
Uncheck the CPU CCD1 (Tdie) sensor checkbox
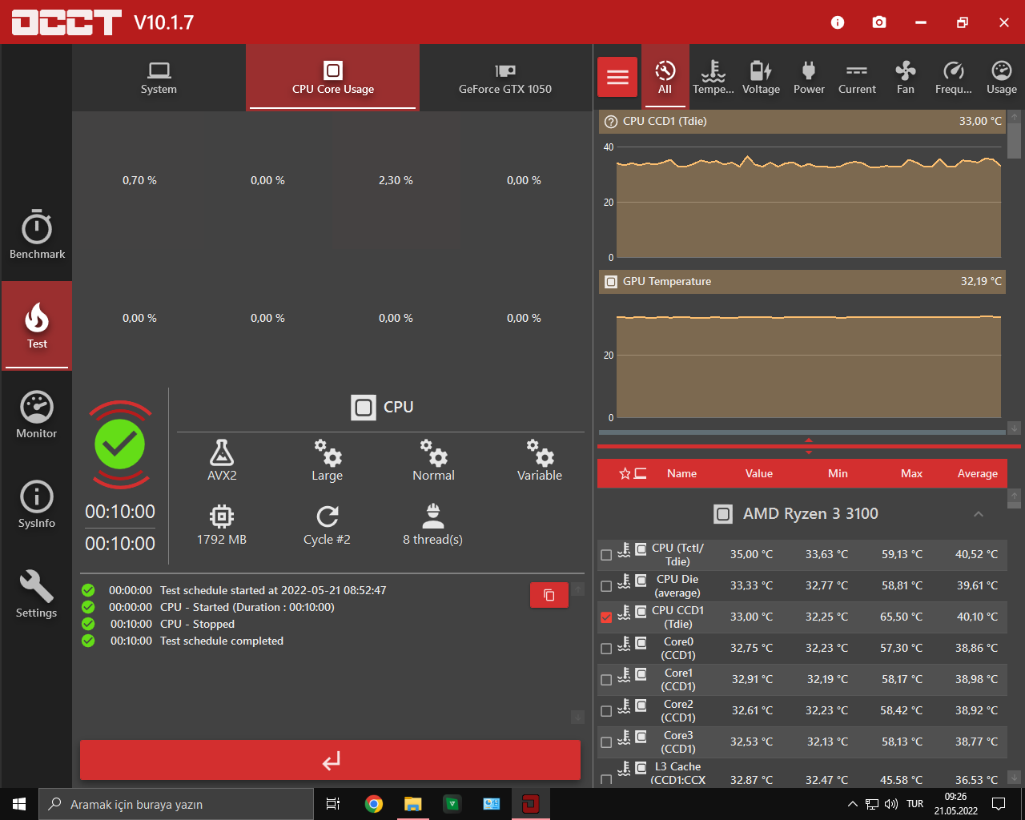[606, 617]
